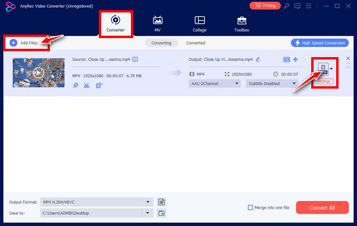Click the blue plus icon beside output
This screenshot has height=226, width=357.
coord(296,59)
